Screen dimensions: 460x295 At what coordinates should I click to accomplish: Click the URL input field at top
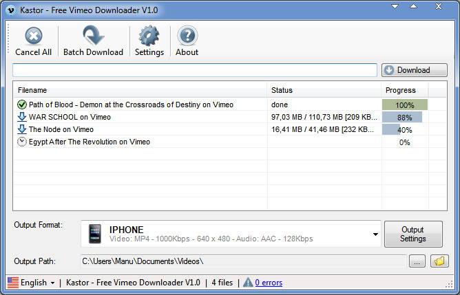click(x=195, y=70)
